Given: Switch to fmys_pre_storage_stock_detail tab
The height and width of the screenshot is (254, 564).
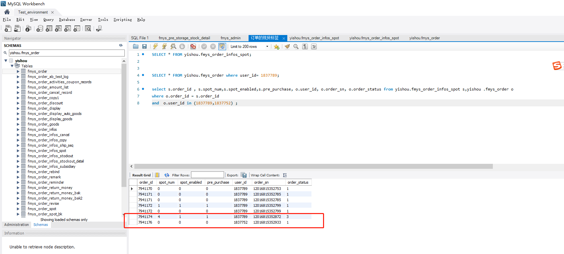Looking at the screenshot, I should [x=184, y=38].
